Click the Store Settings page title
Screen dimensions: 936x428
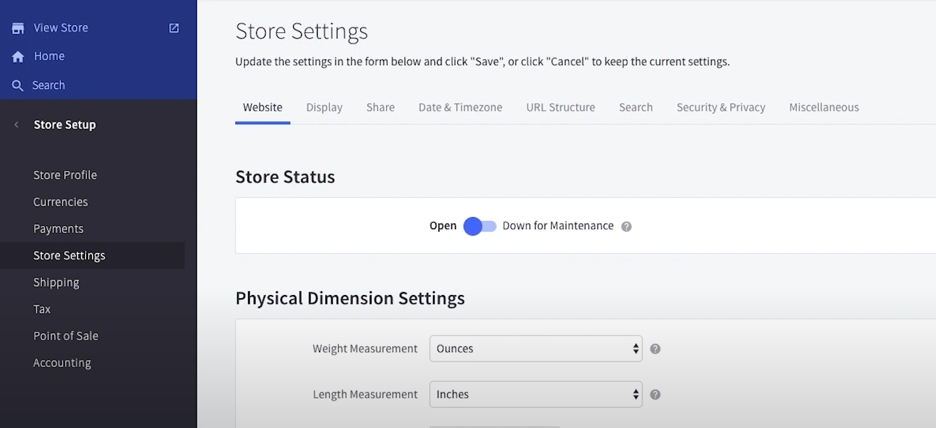pyautogui.click(x=301, y=32)
